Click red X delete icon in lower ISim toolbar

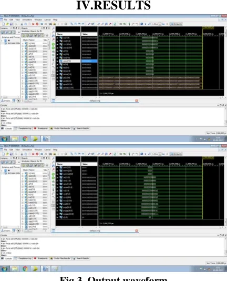[33, 154]
